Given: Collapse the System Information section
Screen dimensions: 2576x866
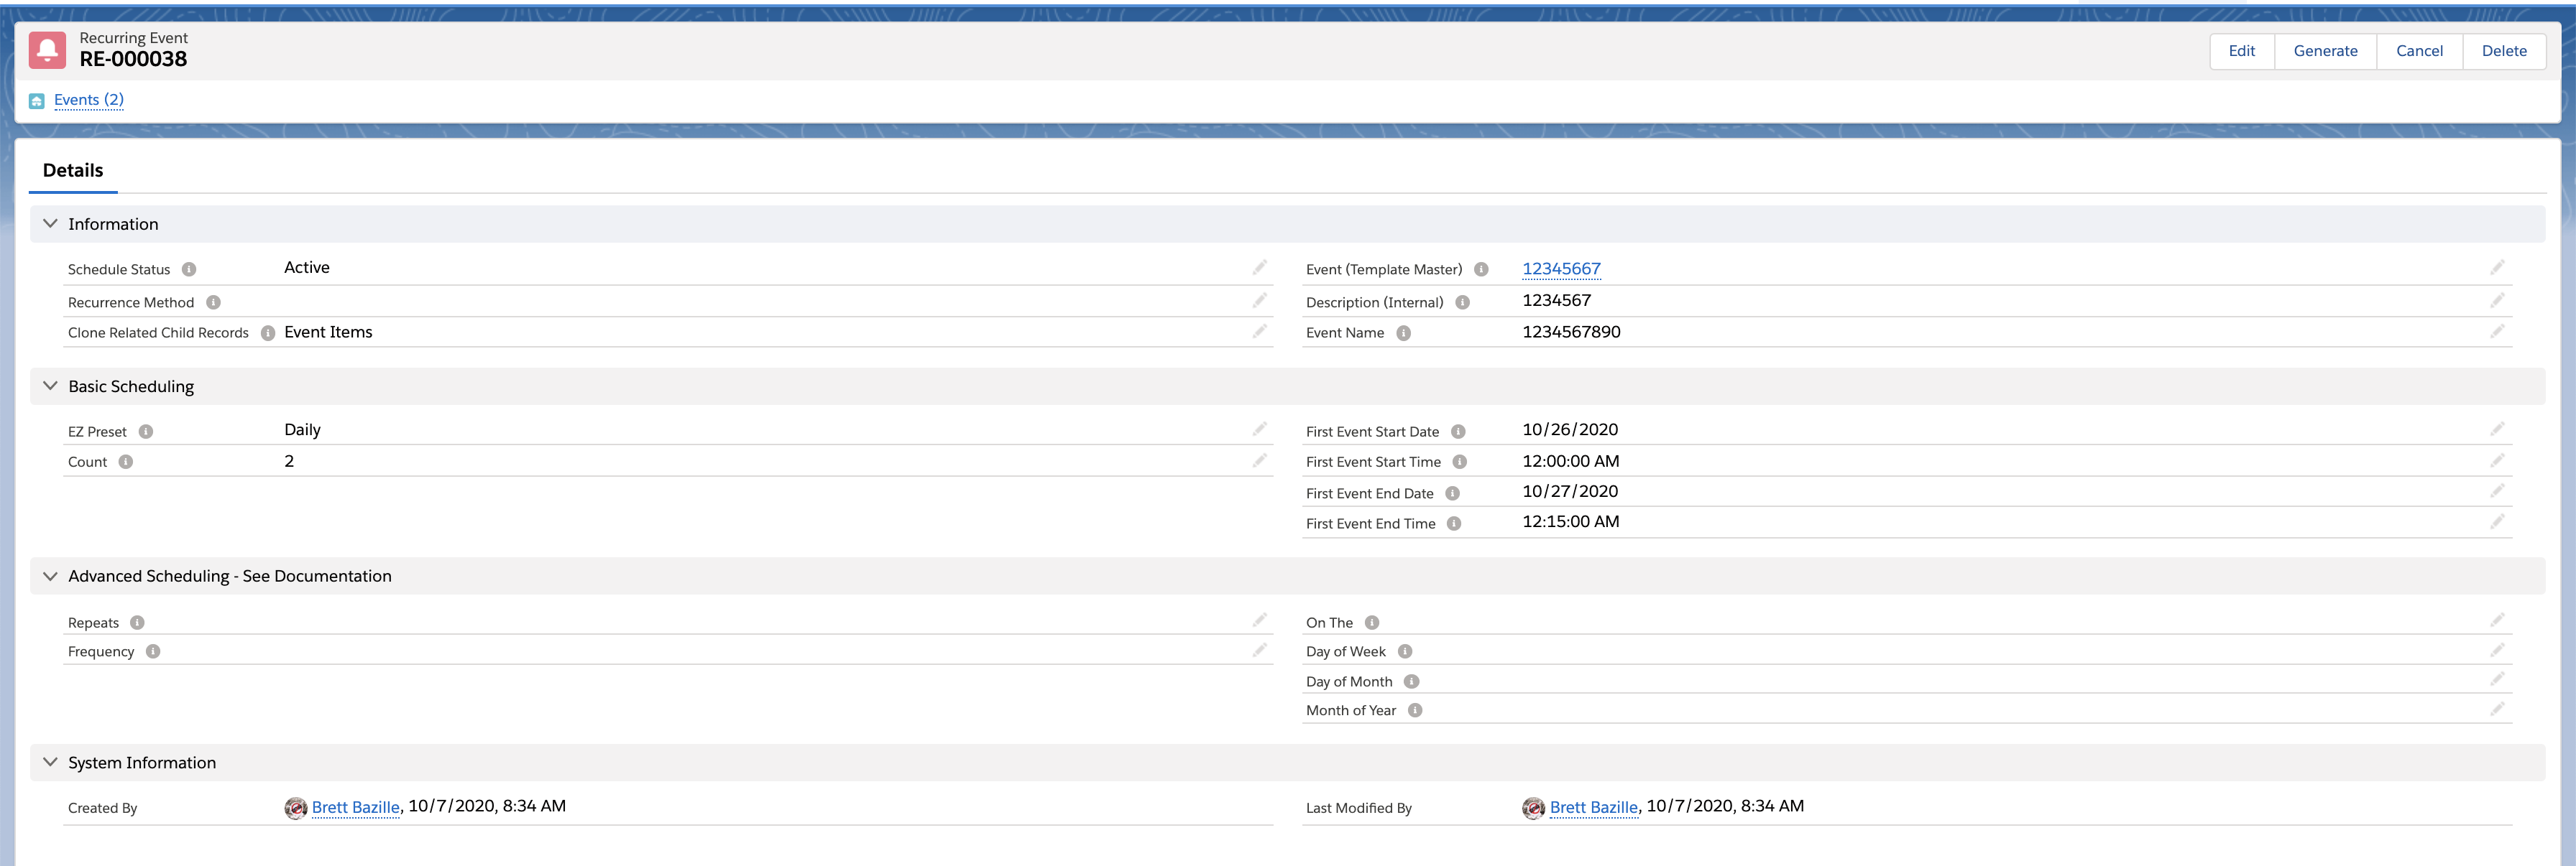Looking at the screenshot, I should 50,762.
